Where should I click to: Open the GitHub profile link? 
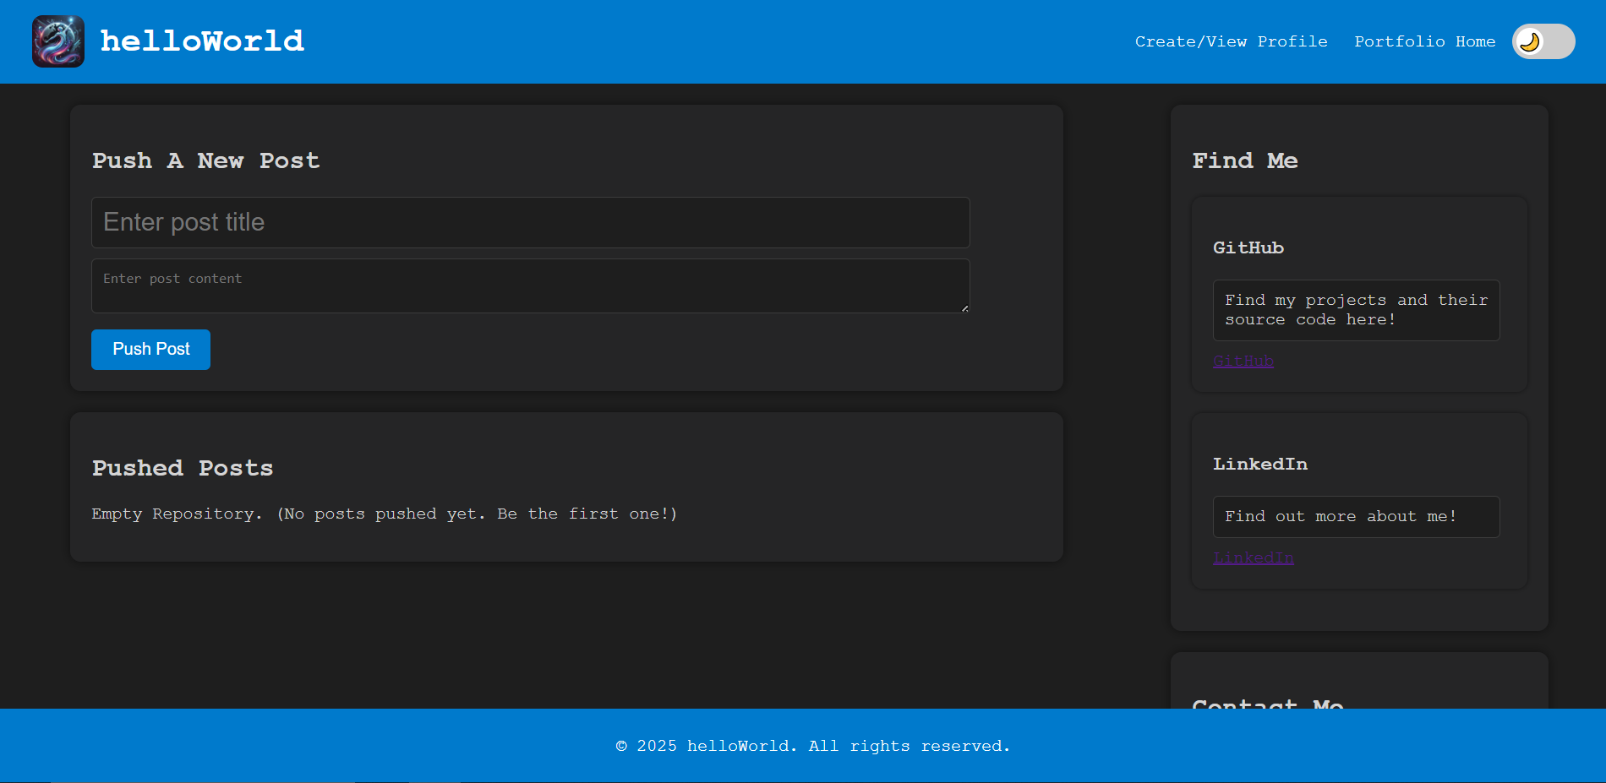pyautogui.click(x=1243, y=361)
